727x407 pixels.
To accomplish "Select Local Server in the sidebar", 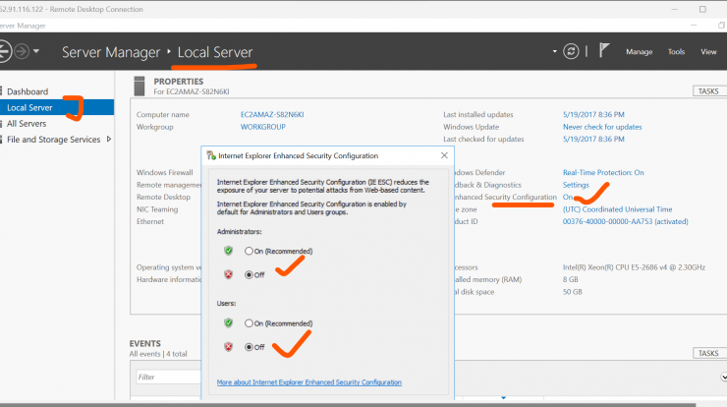I will [57, 107].
